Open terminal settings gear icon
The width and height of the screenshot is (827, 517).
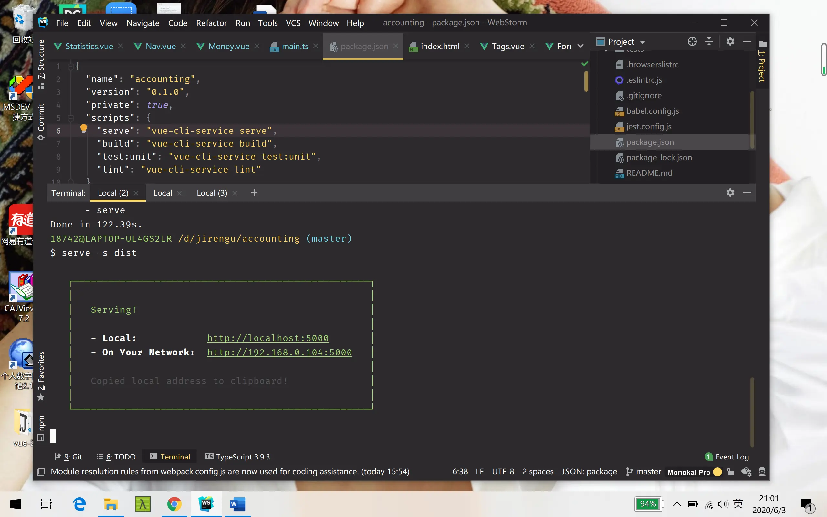tap(730, 193)
